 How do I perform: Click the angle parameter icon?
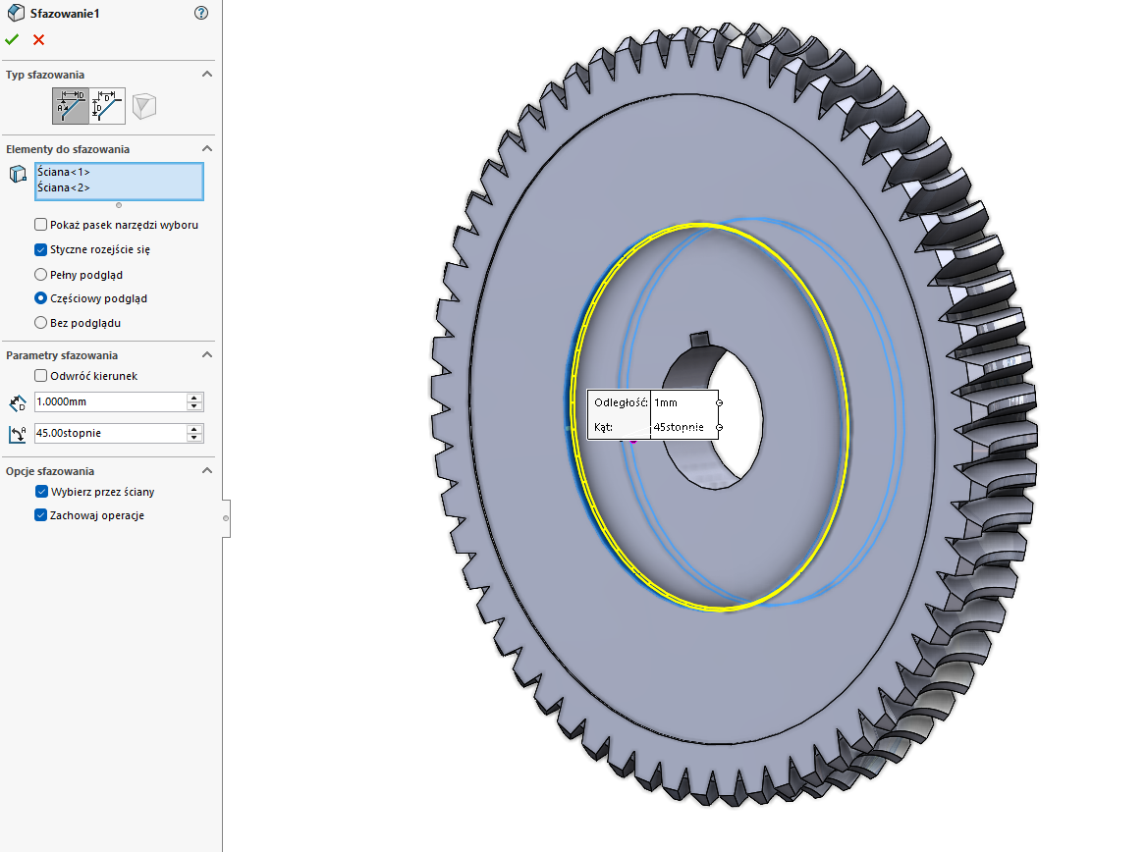coord(18,434)
